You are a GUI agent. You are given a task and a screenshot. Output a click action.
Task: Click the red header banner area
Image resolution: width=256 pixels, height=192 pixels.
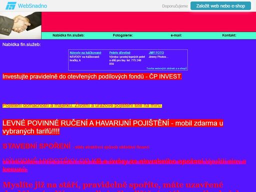(x=148, y=22)
